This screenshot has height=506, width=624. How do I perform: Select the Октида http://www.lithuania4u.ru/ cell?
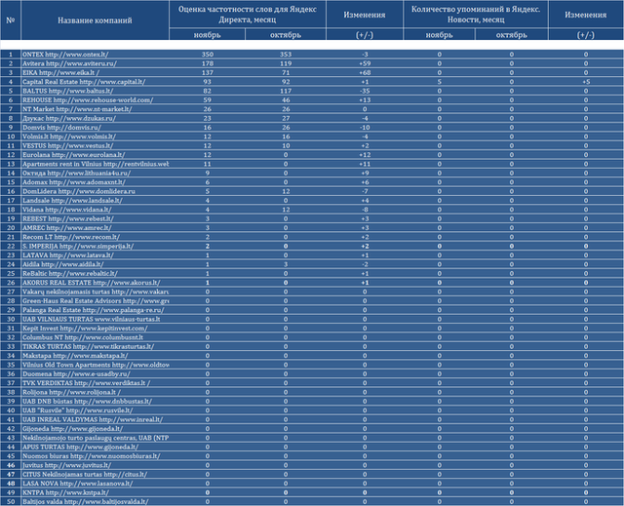(95, 173)
